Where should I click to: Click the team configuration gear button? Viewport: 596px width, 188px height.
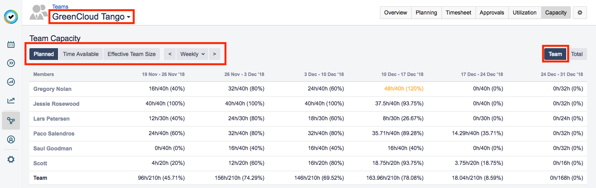click(x=580, y=13)
